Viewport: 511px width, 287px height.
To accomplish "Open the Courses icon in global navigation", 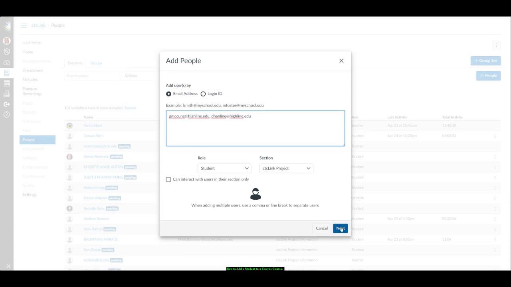I will [x=7, y=73].
